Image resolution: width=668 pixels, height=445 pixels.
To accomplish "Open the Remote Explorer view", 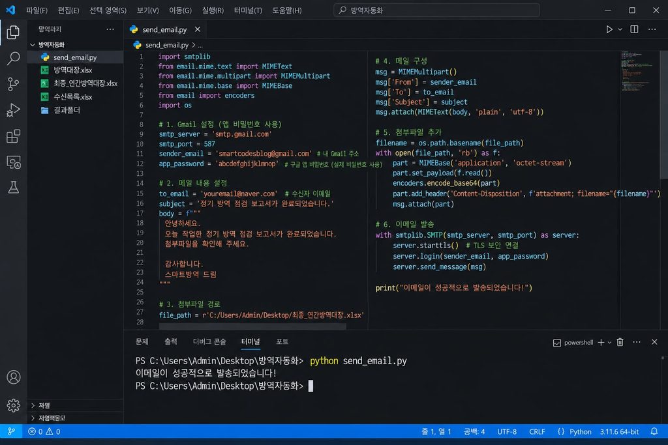I will click(13, 162).
